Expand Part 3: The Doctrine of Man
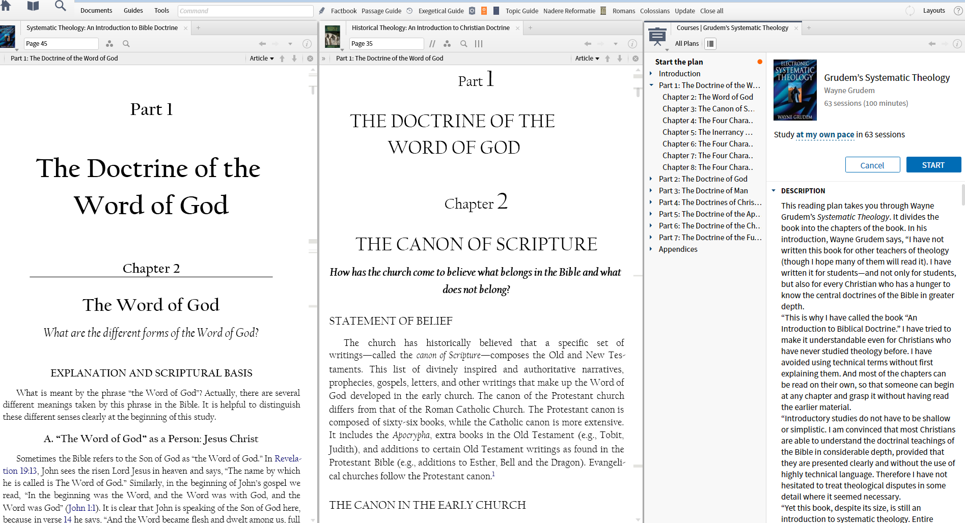965x523 pixels. [x=651, y=191]
